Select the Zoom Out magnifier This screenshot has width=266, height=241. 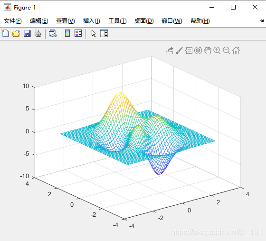tap(227, 50)
